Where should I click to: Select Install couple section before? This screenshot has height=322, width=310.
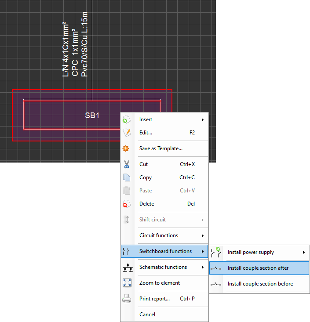[x=259, y=284]
